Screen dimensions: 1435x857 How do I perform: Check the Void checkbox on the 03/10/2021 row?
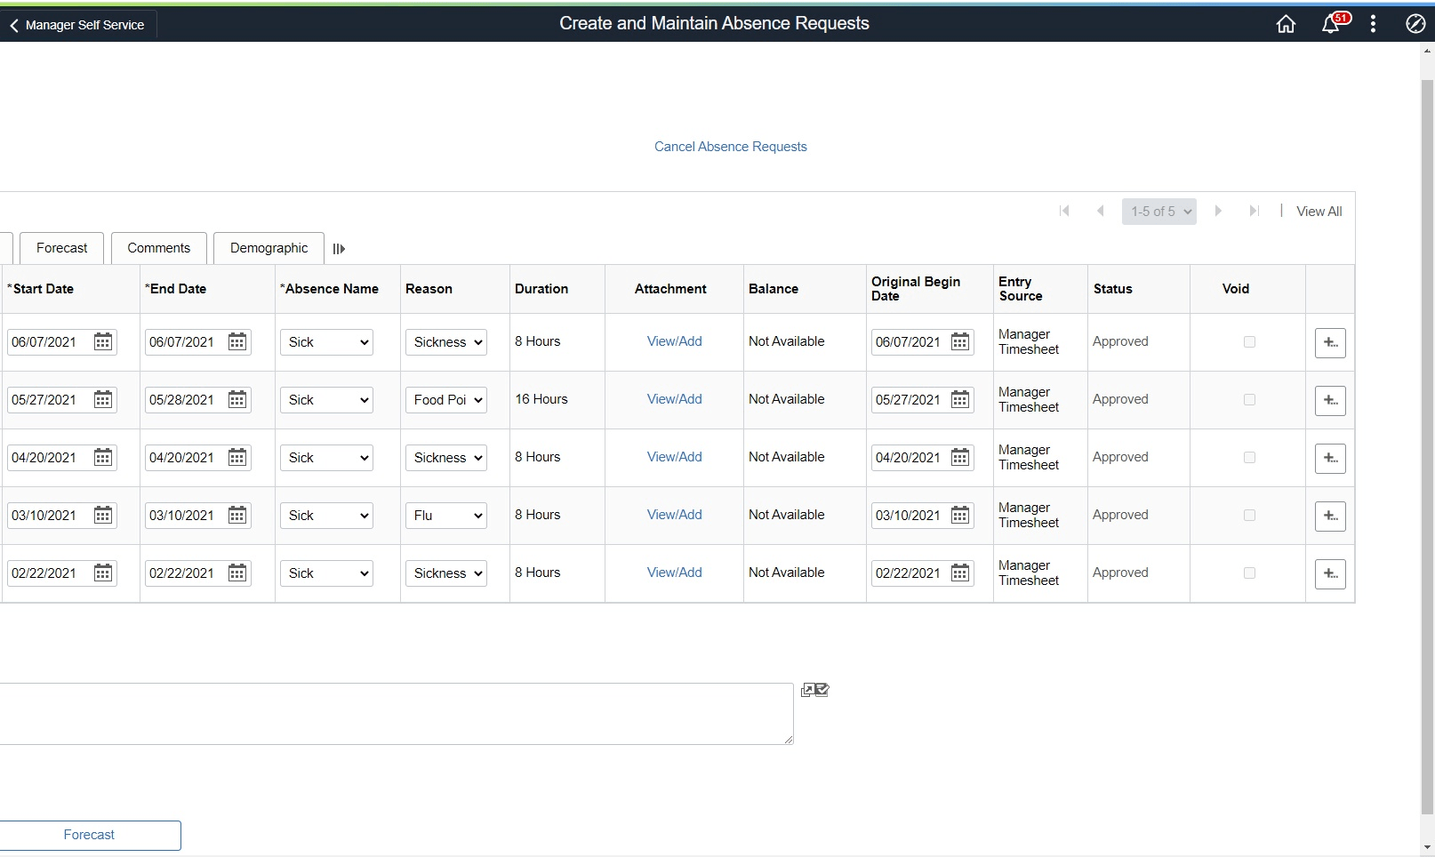[x=1249, y=515]
